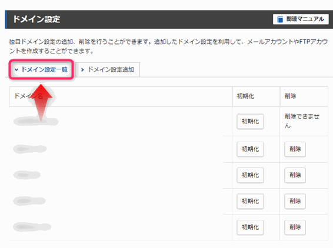Switch to the ドメイン設定一覧 tab
This screenshot has width=333, height=248.
click(41, 69)
